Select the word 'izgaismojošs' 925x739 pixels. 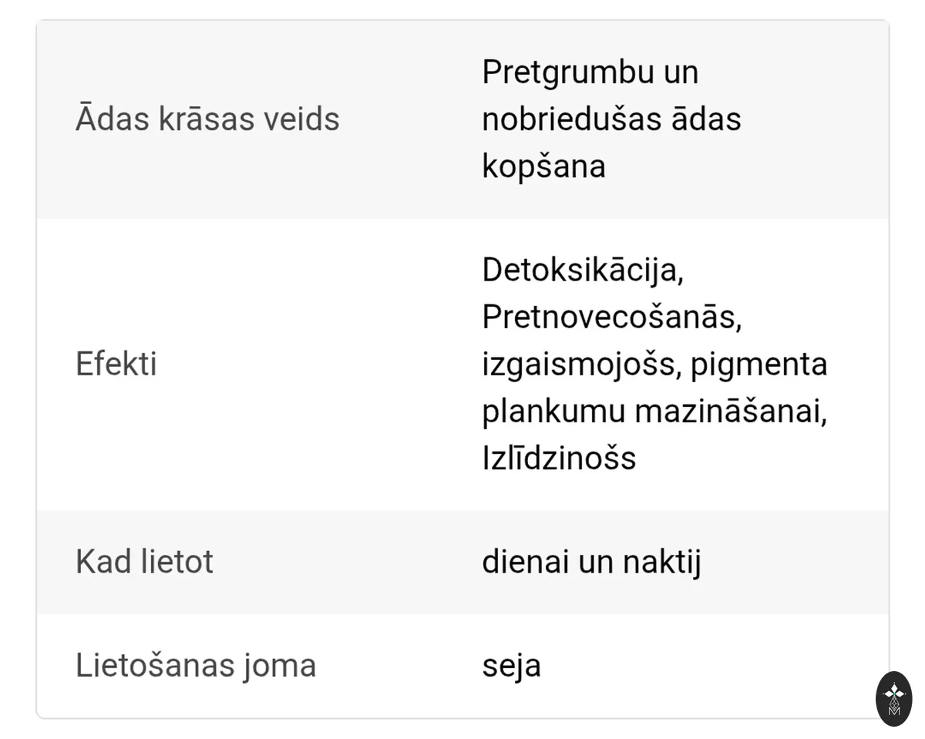(582, 364)
